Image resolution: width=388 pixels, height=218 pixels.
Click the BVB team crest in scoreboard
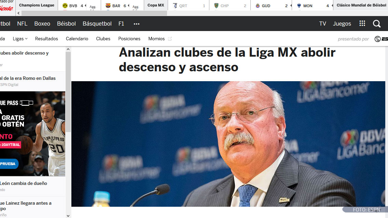(65, 5)
